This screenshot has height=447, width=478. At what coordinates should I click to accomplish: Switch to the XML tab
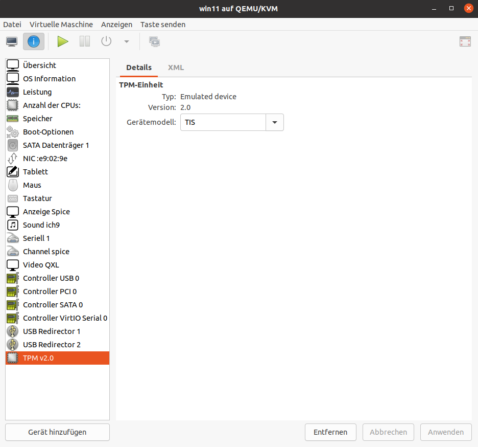tap(176, 68)
